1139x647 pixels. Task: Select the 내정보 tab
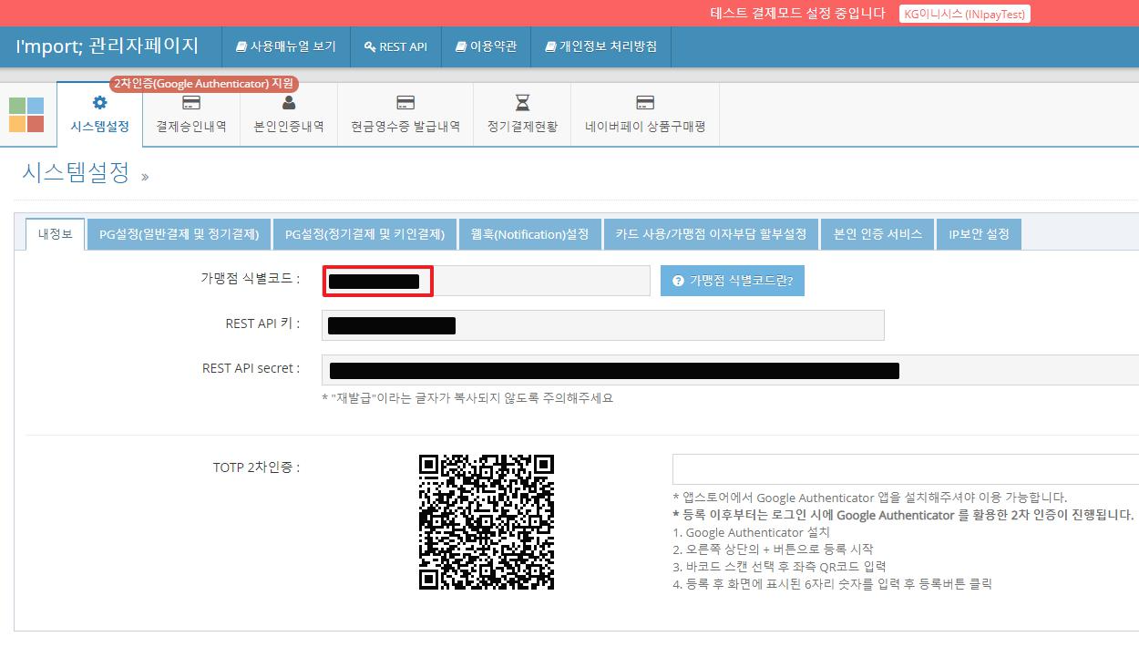55,233
